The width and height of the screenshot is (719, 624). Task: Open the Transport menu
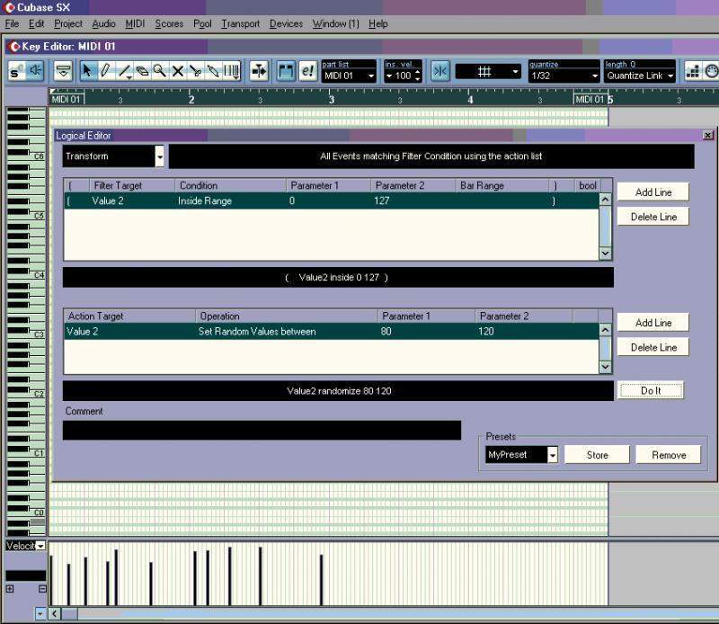click(241, 24)
